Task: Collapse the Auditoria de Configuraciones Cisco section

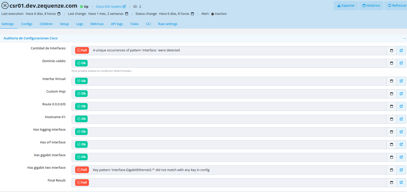Action: (x=404, y=38)
